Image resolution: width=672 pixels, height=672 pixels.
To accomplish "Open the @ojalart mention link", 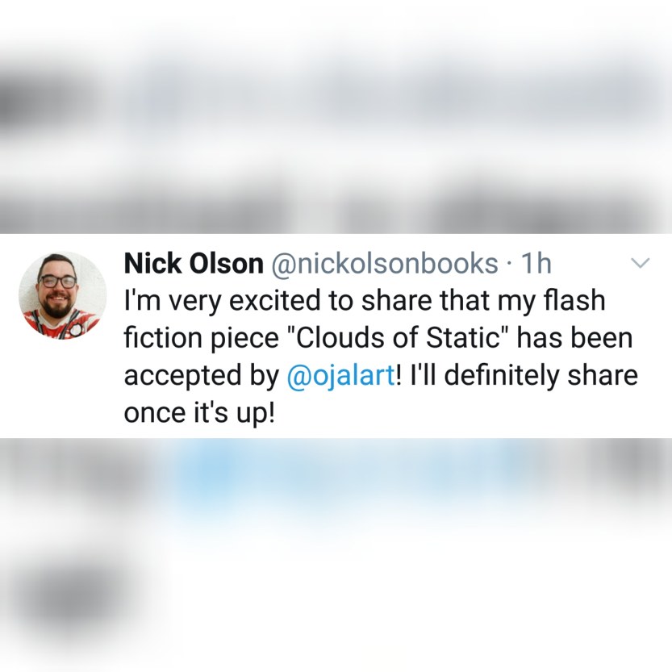I will tap(340, 376).
